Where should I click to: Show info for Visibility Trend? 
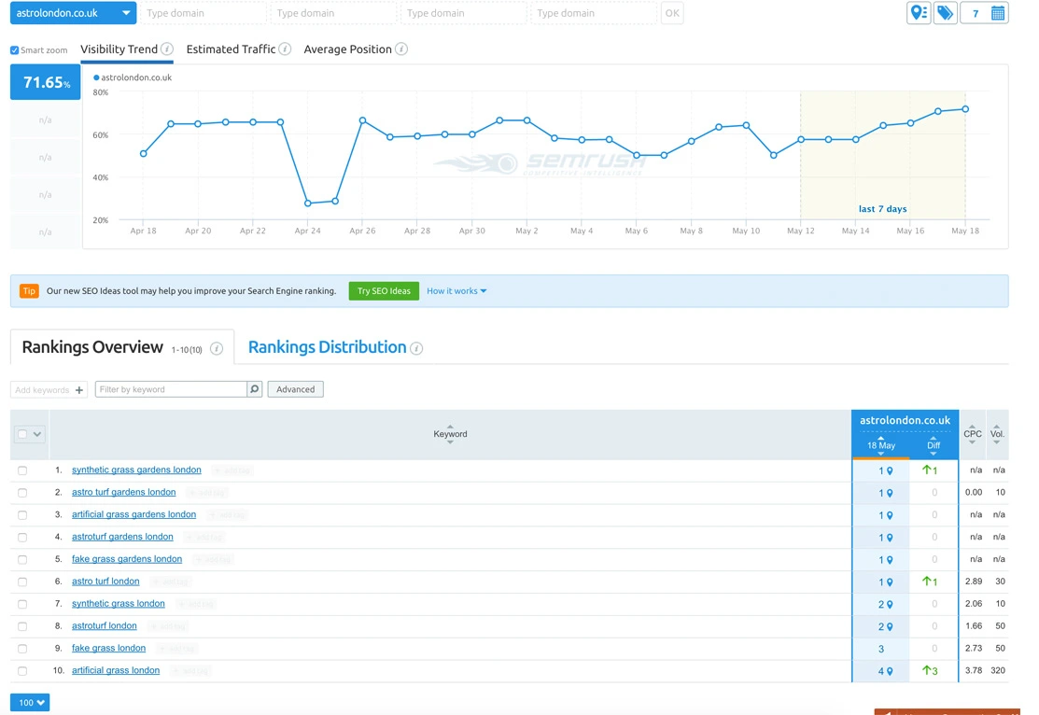tap(168, 49)
